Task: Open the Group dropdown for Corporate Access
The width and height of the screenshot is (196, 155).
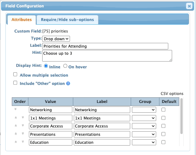Action: click(x=144, y=126)
